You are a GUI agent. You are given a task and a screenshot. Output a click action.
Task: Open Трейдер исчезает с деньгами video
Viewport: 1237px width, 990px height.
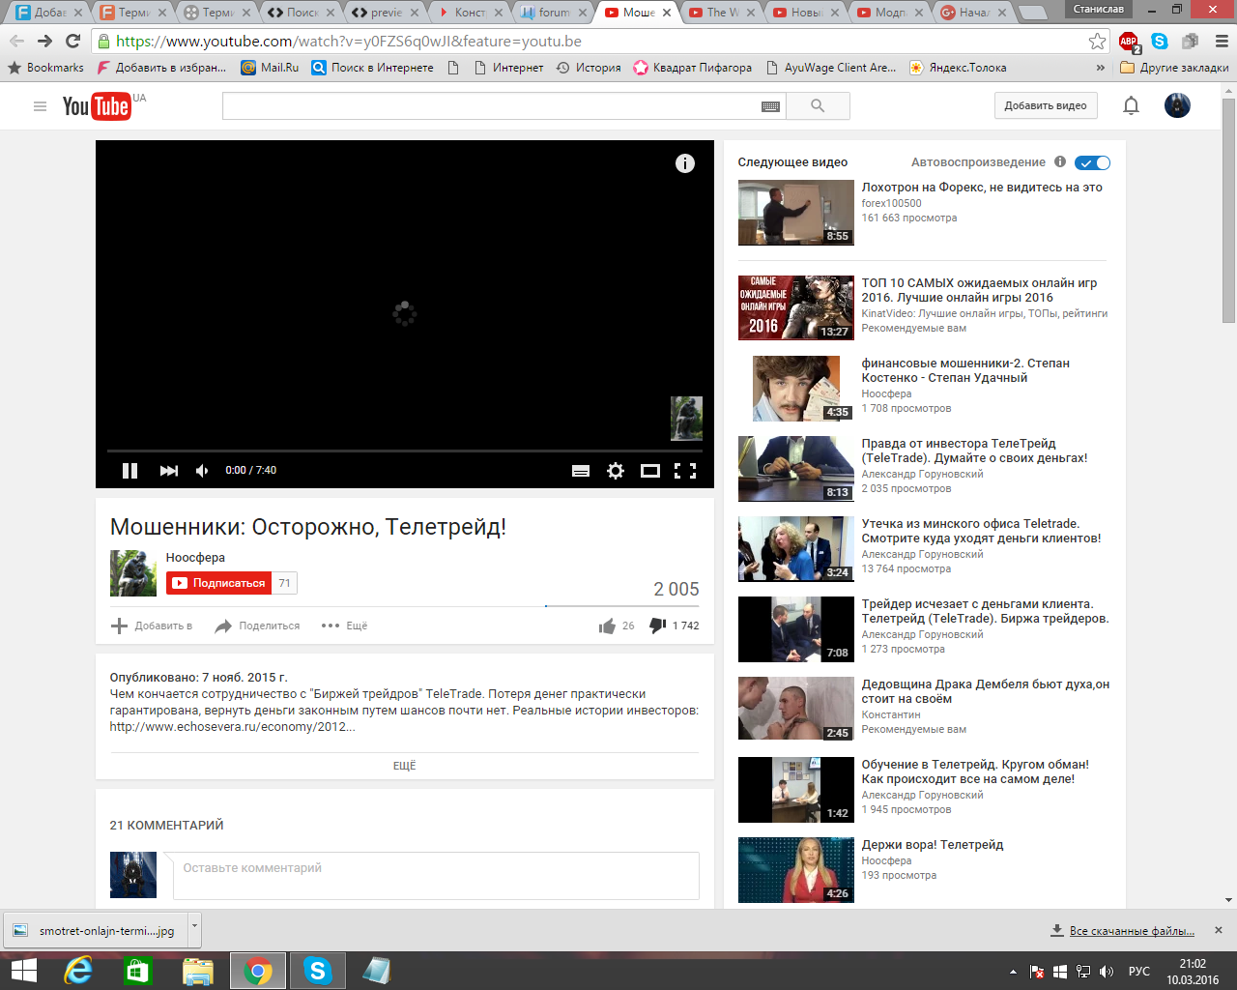(x=985, y=611)
